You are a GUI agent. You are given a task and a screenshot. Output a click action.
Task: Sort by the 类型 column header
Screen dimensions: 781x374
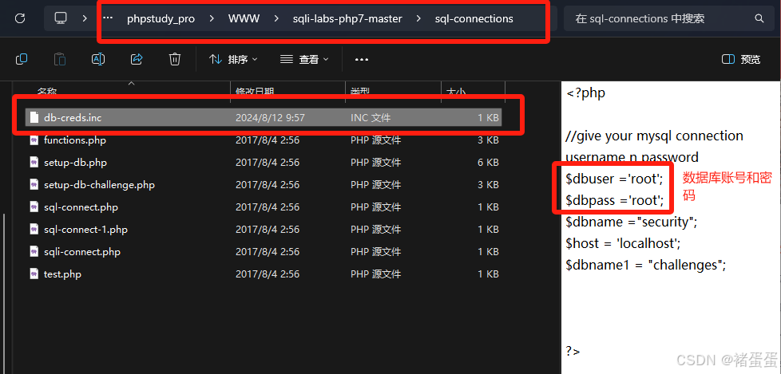coord(360,92)
